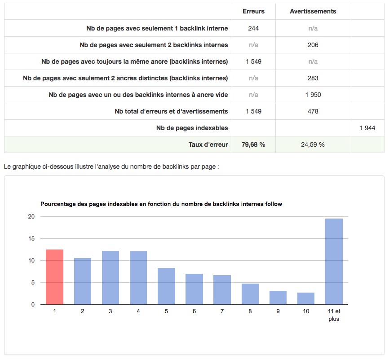Select the total errors 1 549 in the totals row
Screen dimensions: 389x359
253,111
